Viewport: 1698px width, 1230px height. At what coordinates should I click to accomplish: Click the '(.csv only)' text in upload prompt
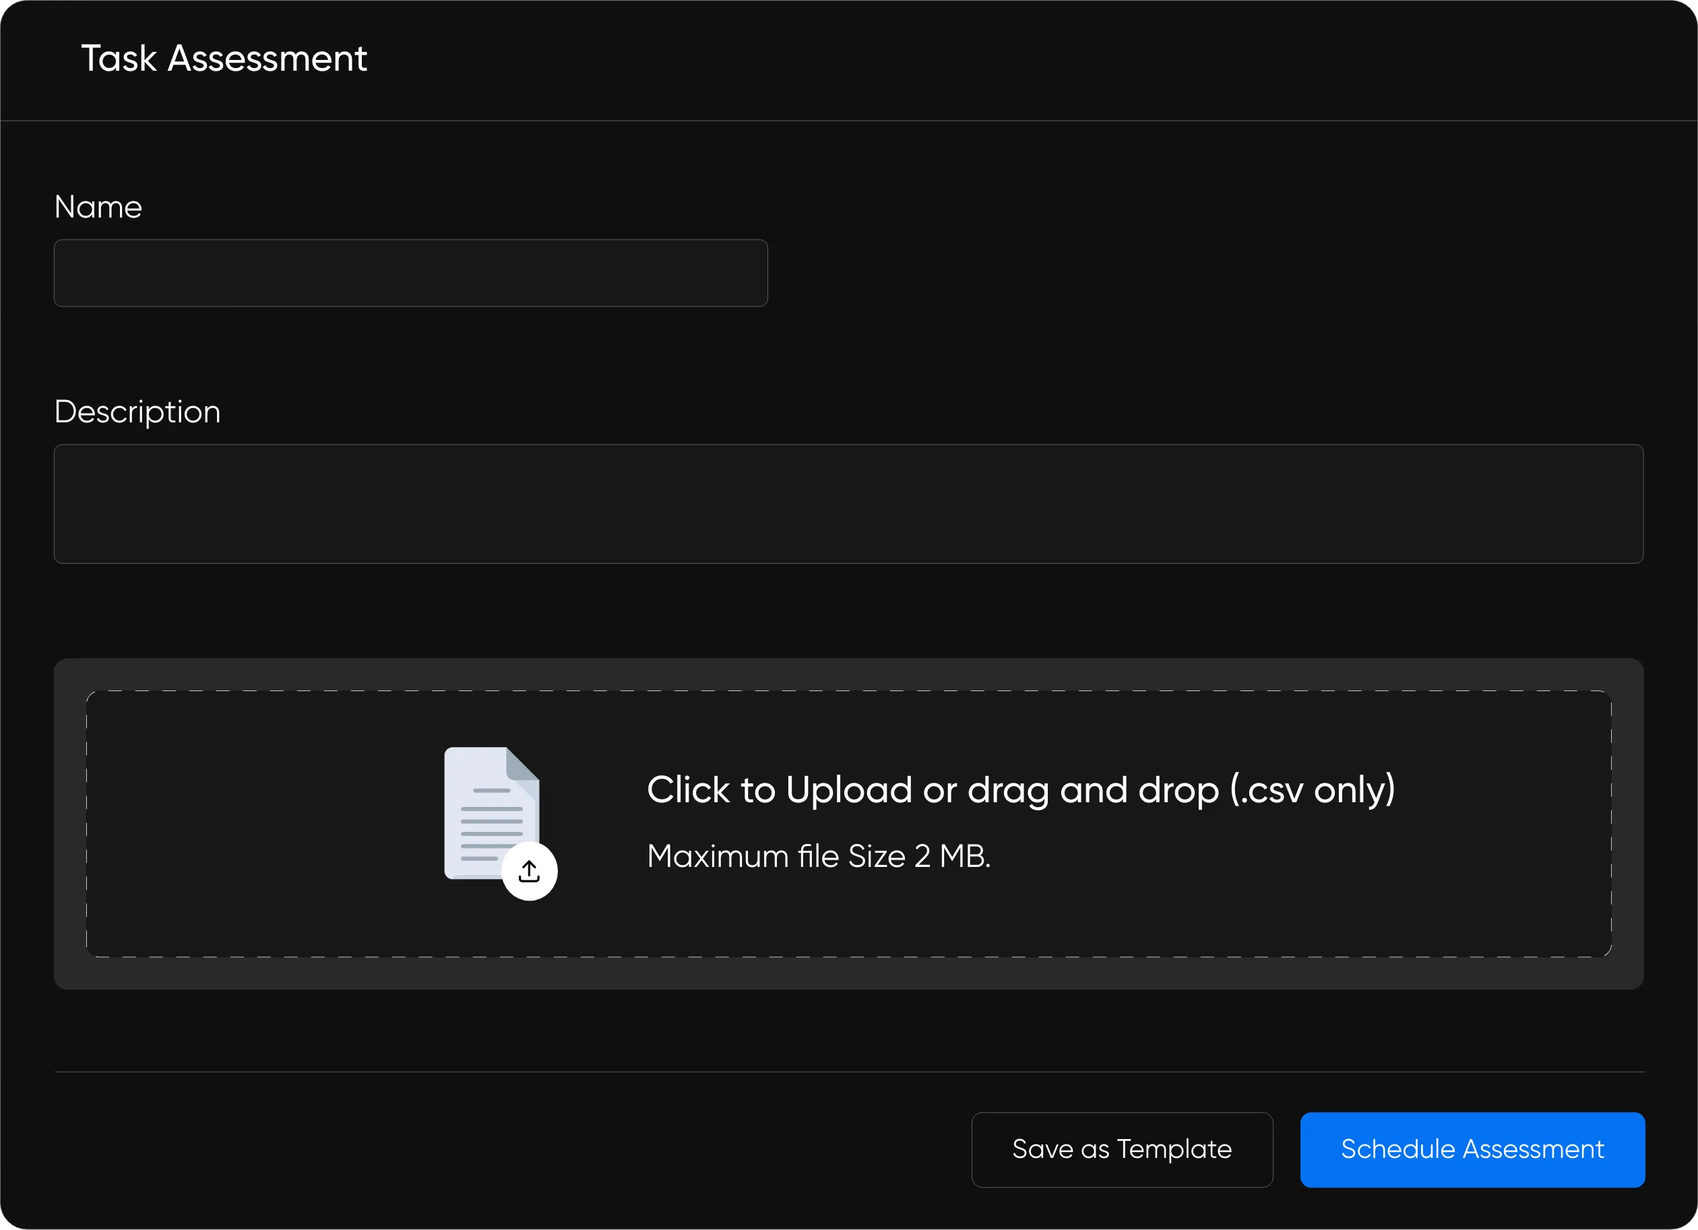pos(1313,790)
